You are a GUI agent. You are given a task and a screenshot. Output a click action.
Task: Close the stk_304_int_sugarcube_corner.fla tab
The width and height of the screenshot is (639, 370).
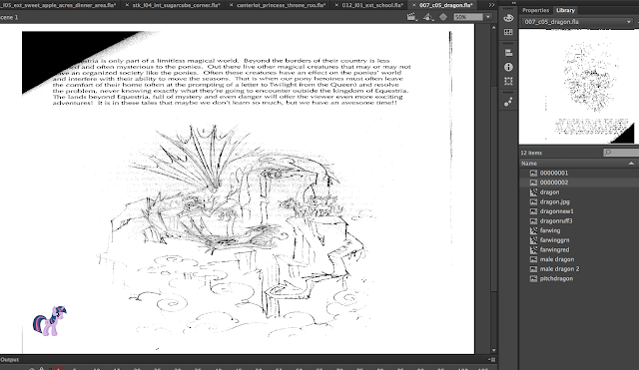click(127, 5)
